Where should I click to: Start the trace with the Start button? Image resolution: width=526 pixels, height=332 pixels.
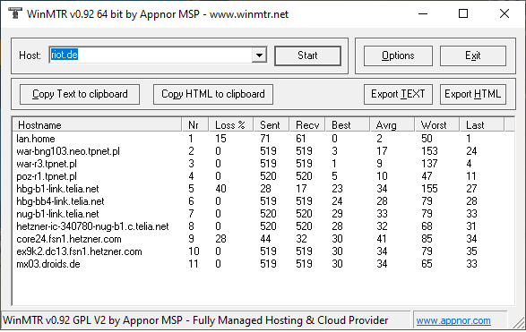tap(307, 55)
